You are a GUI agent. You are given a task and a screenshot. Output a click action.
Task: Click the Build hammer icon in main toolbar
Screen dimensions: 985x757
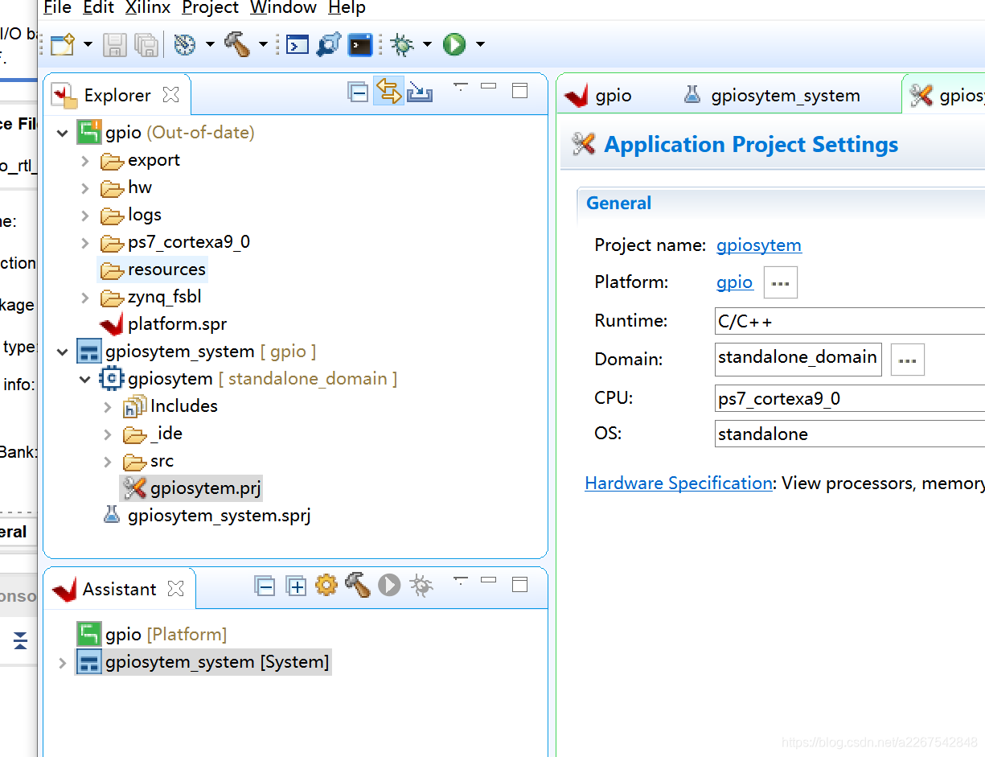click(237, 44)
